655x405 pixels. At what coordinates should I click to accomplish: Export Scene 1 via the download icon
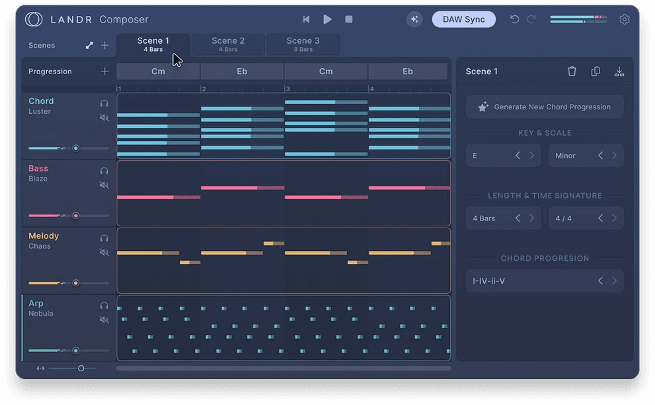pyautogui.click(x=619, y=70)
